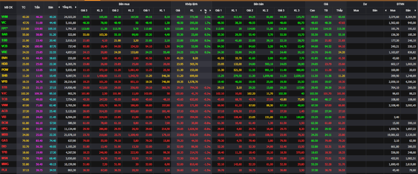The width and height of the screenshot is (418, 174).
Task: Click the Bên bán group header
Action: click(x=258, y=4)
